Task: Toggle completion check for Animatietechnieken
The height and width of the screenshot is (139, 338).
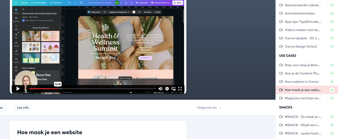Action: coord(332,14)
